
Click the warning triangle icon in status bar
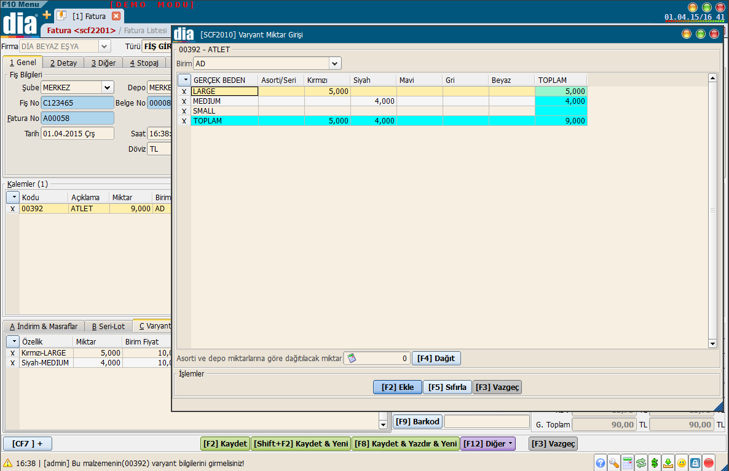click(x=8, y=463)
